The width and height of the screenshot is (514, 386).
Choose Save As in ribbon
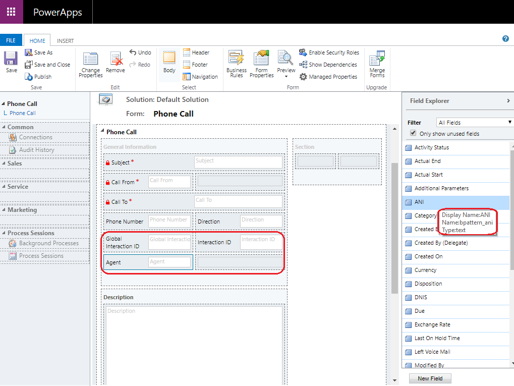[39, 52]
